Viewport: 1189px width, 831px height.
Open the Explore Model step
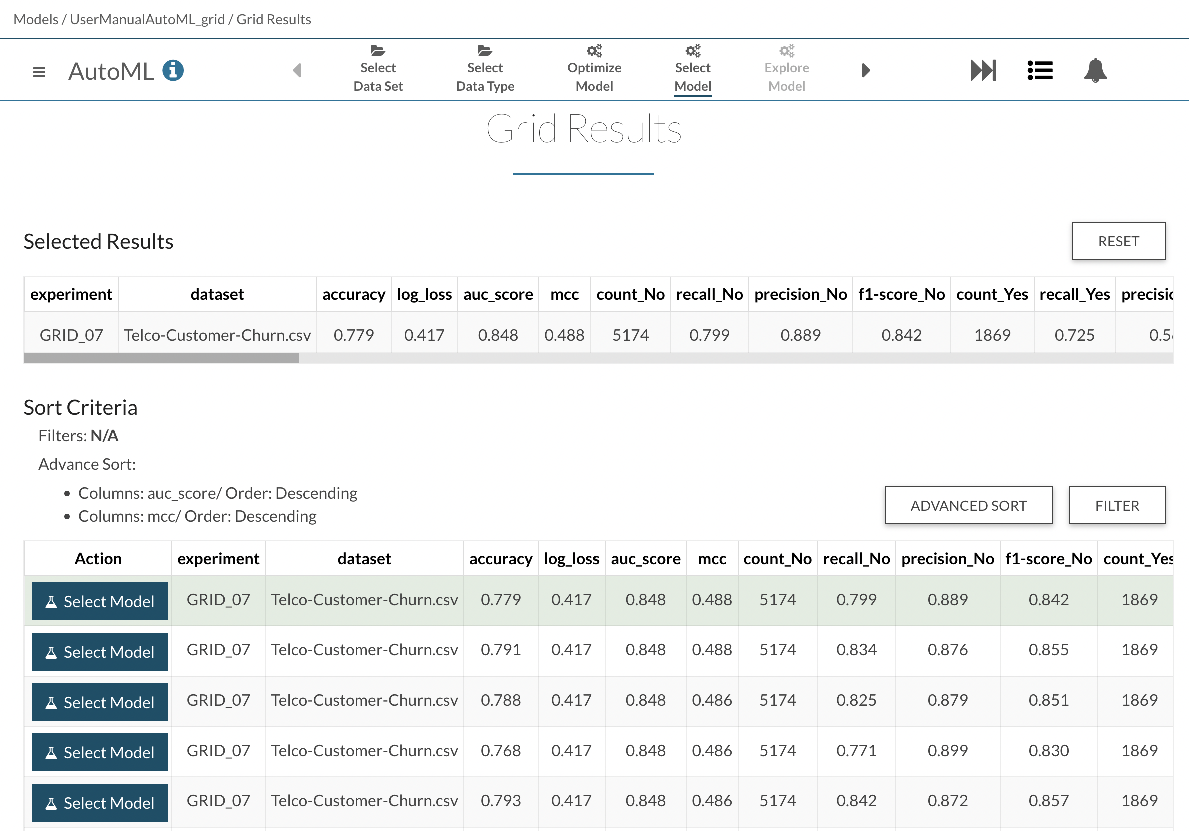point(786,76)
